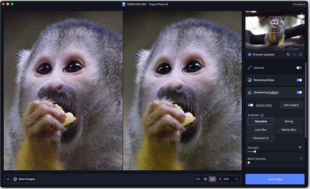Click the fit-to-screen frame icon
The height and width of the screenshot is (189, 310).
tap(294, 54)
